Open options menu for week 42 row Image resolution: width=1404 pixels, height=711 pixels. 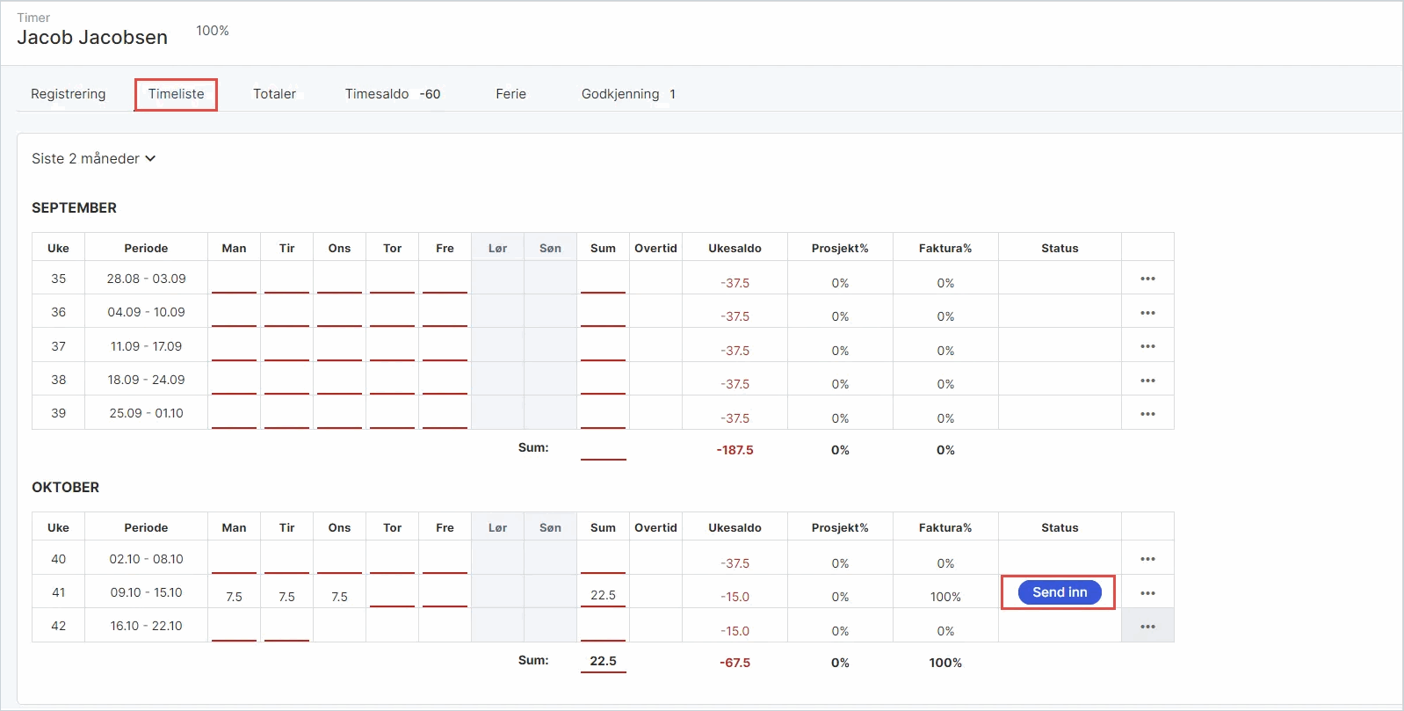pyautogui.click(x=1147, y=627)
